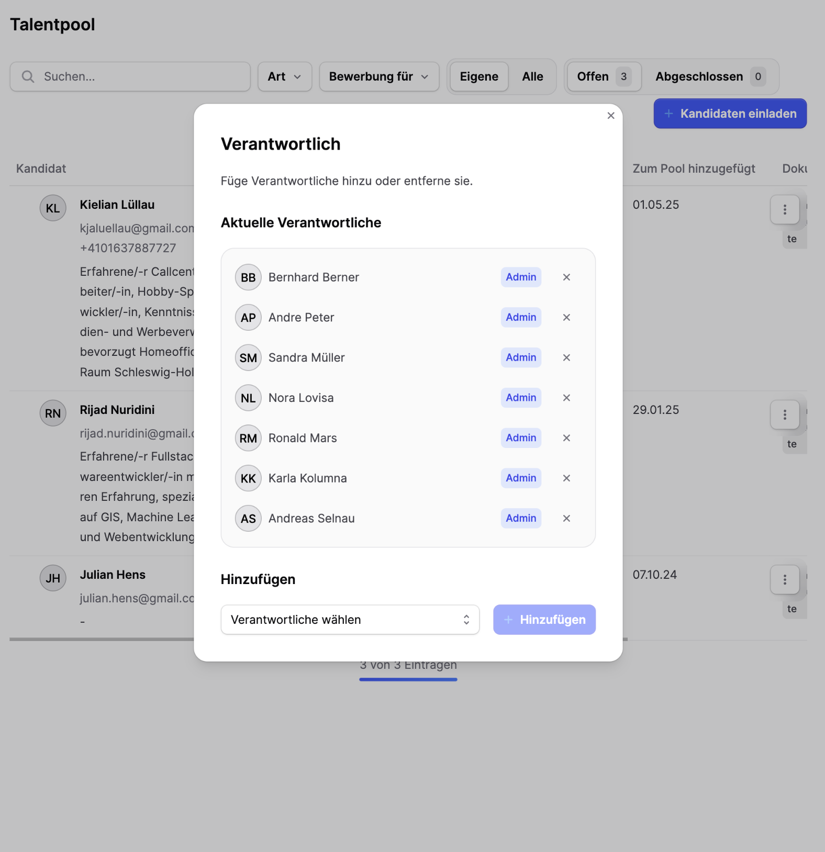Click the Hinzufügen button
This screenshot has height=852, width=825.
click(544, 620)
